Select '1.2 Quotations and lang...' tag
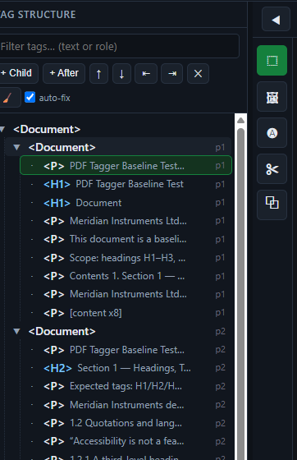Viewport: 297px width, 460px height. pos(126,423)
